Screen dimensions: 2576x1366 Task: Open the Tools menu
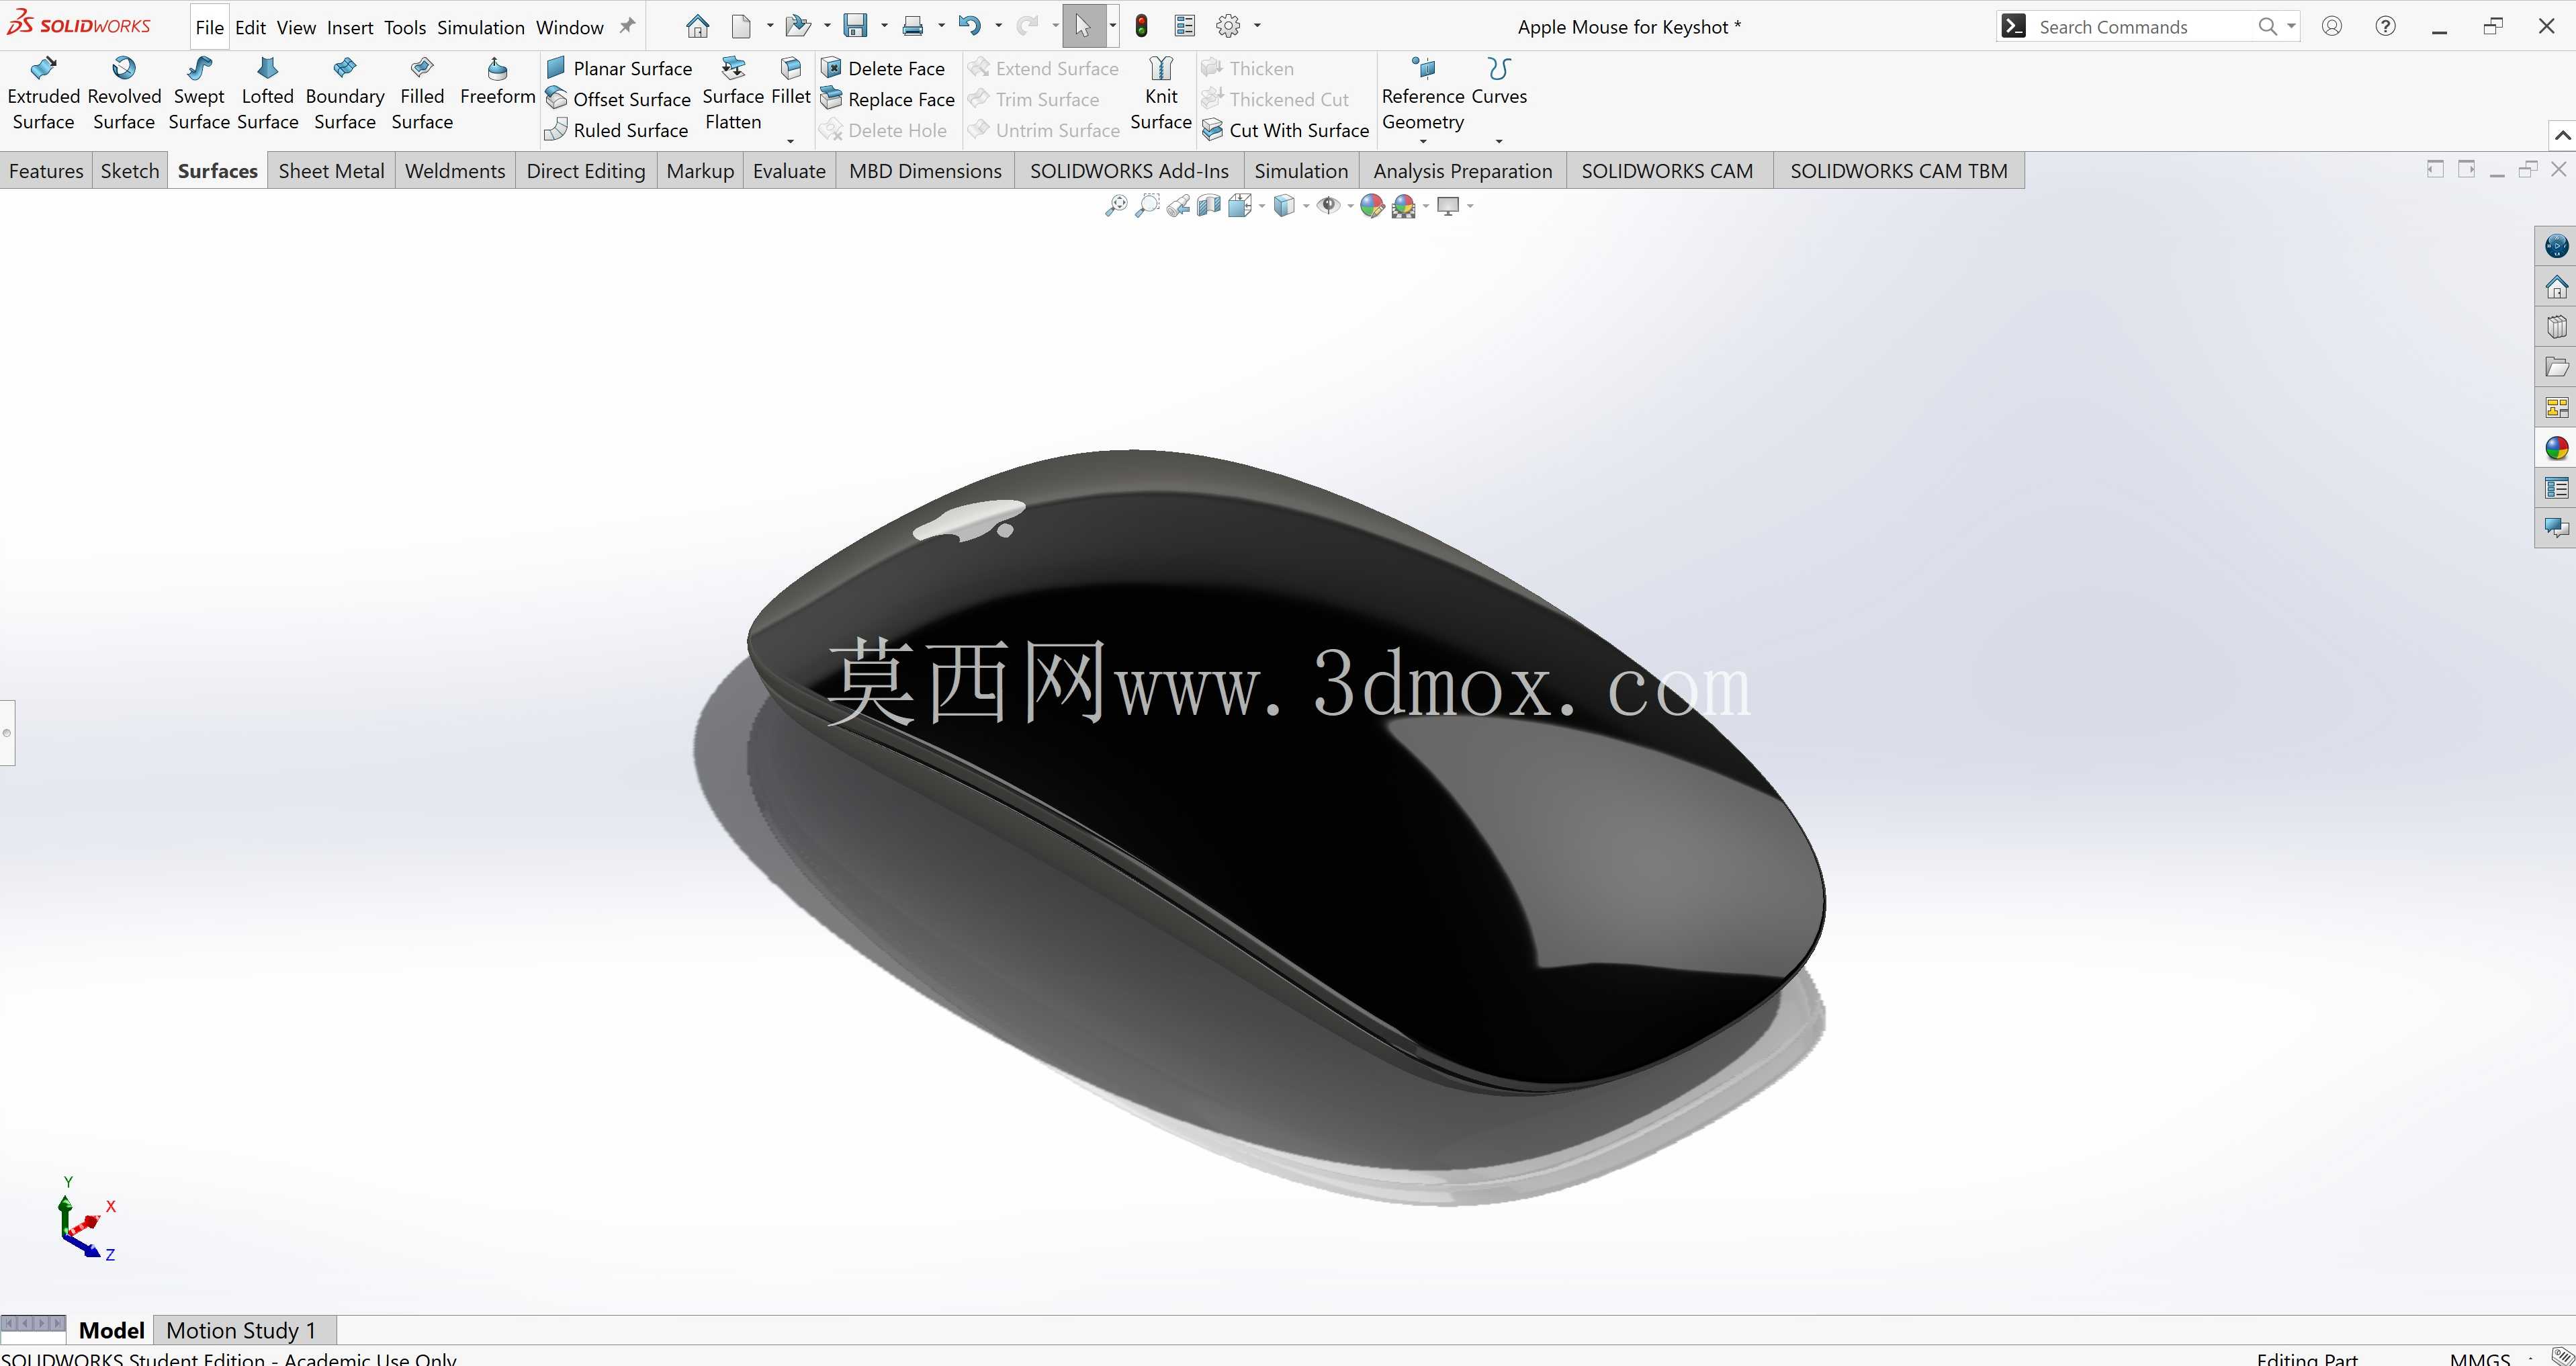point(405,27)
